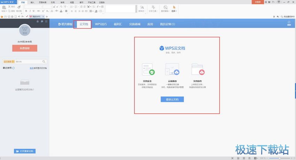The width and height of the screenshot is (296, 160).
Task: Click the search magnifier in sidebar search box
Action: click(44, 62)
